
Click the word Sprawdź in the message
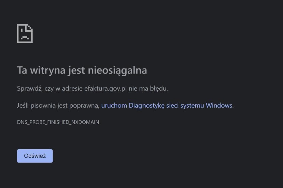click(30, 89)
